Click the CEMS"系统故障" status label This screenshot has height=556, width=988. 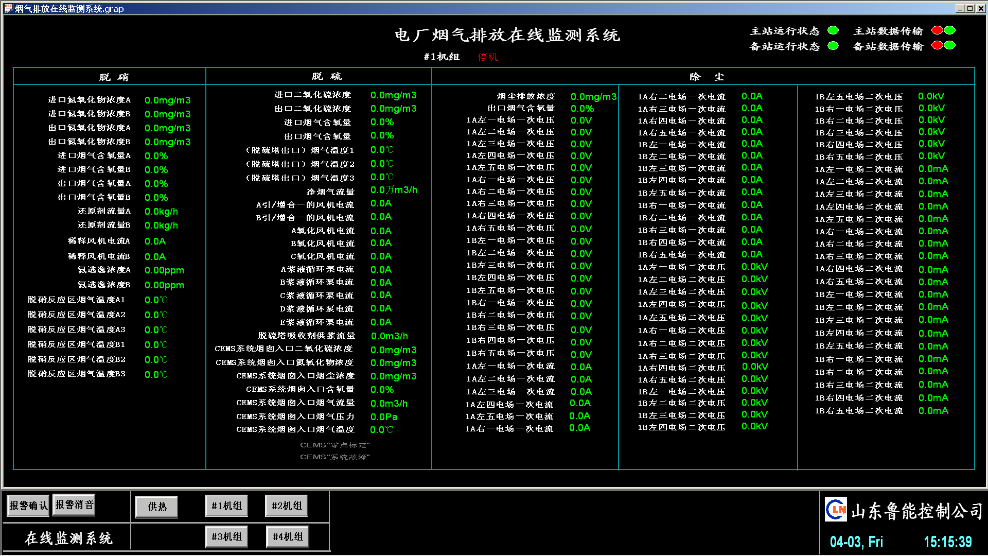tap(335, 457)
